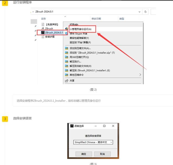Viewport: 173px width, 165px height.
Task: Close the 语言选择 dialog
Action: (x=113, y=126)
